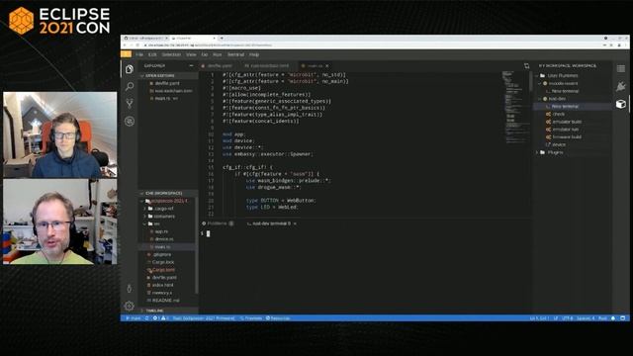This screenshot has height=356, width=633.
Task: Click the icon above the settings gear
Action: [x=130, y=289]
